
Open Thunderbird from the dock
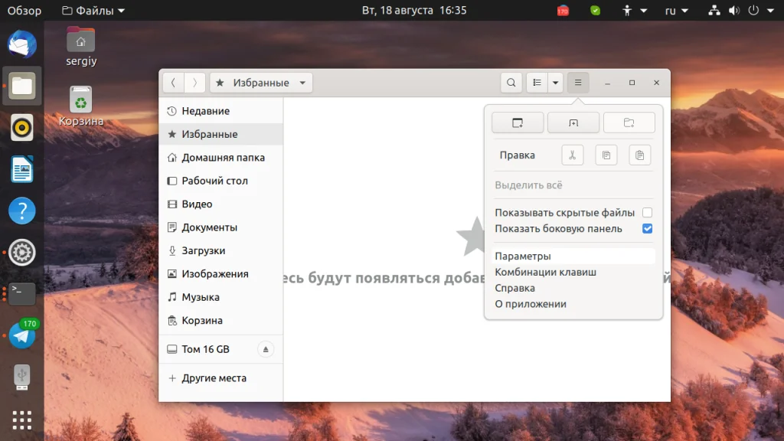click(22, 44)
